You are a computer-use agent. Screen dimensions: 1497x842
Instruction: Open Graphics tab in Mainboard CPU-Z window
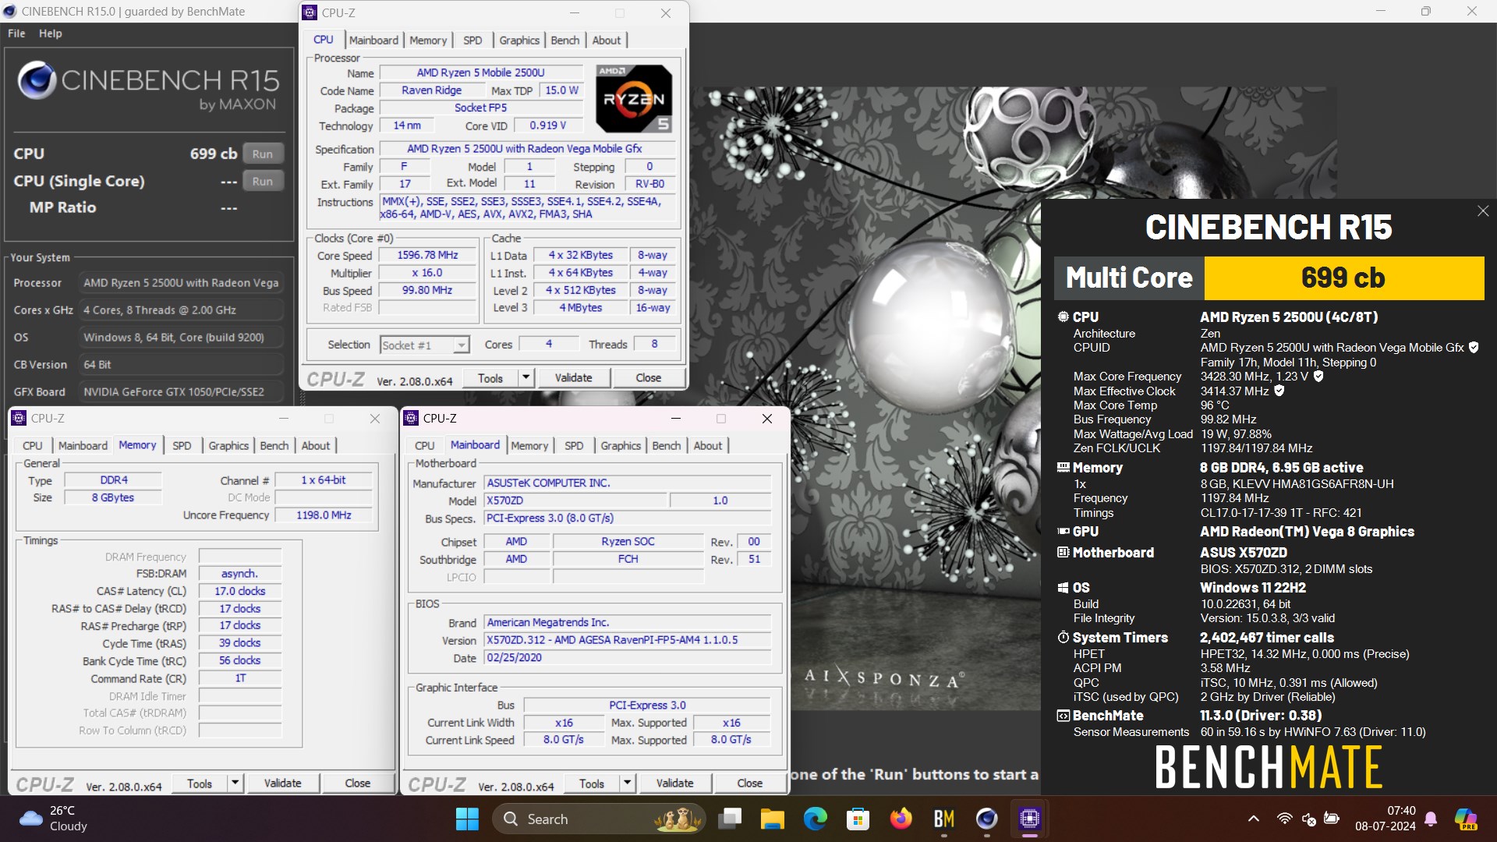coord(621,446)
